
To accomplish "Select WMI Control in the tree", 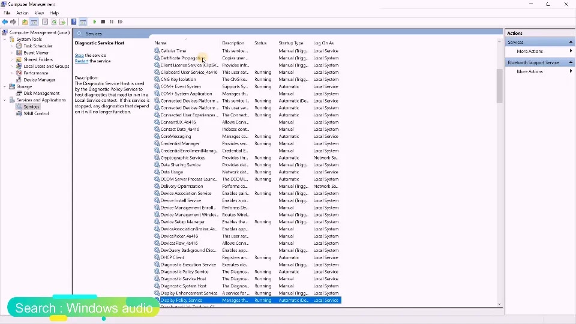I will pos(36,113).
